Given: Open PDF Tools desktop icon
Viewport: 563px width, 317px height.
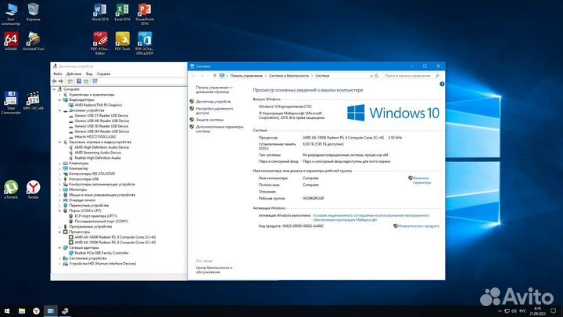Looking at the screenshot, I should pos(122,41).
